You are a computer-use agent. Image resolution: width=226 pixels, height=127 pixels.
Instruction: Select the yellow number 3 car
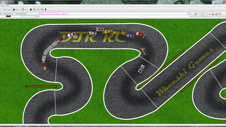click(108, 32)
